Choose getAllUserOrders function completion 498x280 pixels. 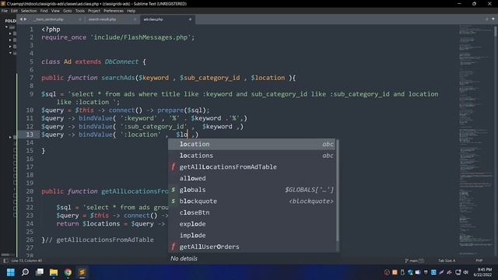tap(251, 247)
